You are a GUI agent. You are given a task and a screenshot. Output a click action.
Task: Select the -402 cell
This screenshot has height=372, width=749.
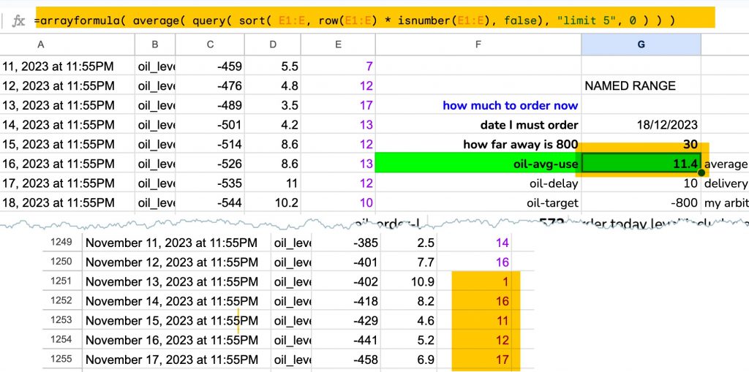pos(346,281)
